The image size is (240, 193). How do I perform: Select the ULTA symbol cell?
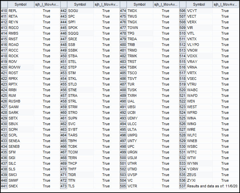[x=140, y=129]
